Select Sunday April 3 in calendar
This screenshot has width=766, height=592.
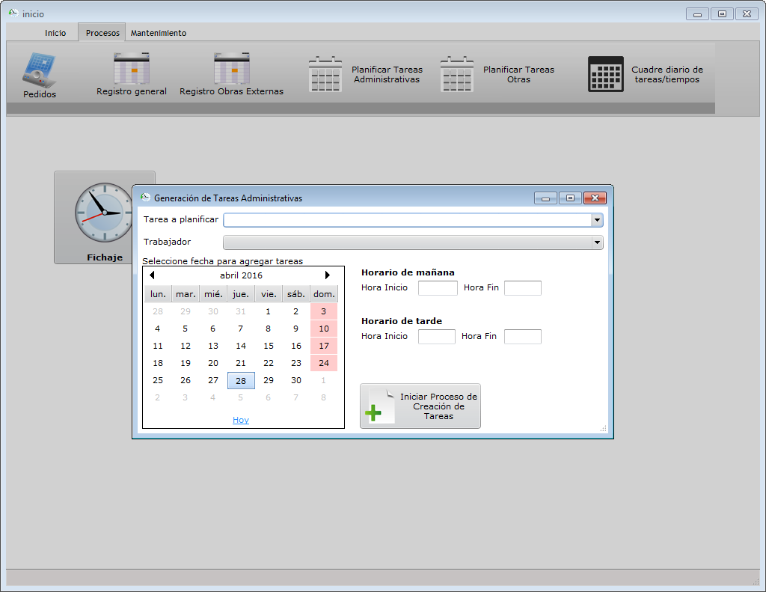tap(323, 311)
